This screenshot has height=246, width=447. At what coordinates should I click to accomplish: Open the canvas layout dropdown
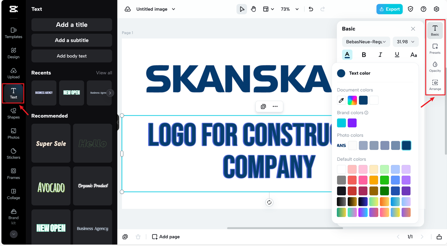268,9
